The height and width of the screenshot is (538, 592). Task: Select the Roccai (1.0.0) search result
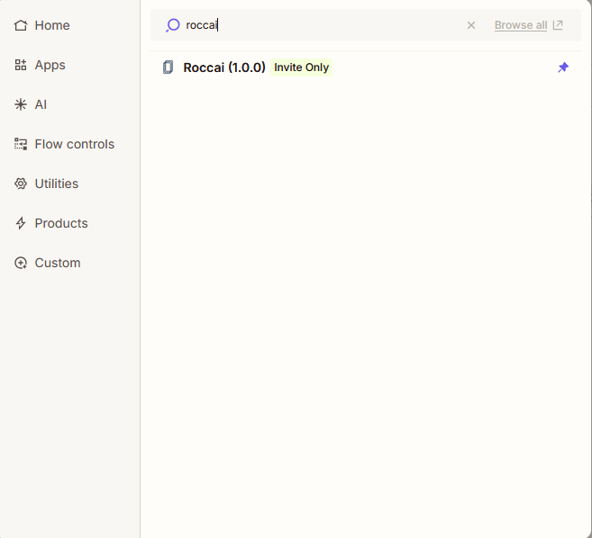point(366,67)
